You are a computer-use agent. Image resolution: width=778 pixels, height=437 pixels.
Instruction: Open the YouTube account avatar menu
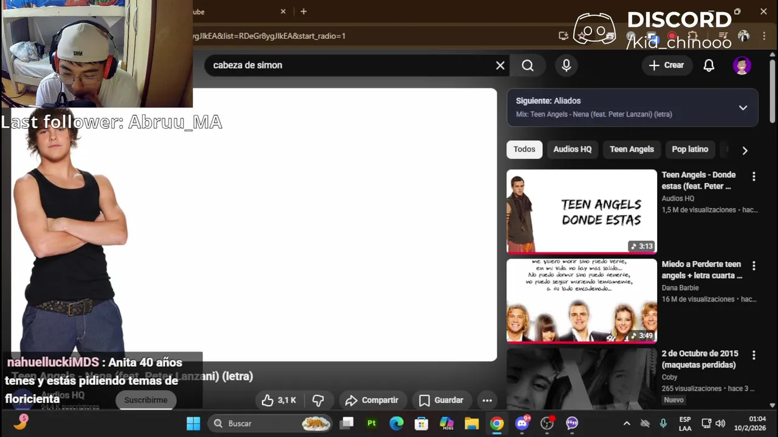click(x=742, y=66)
